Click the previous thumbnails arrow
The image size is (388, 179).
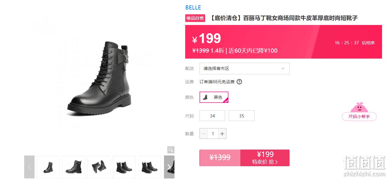pyautogui.click(x=29, y=167)
